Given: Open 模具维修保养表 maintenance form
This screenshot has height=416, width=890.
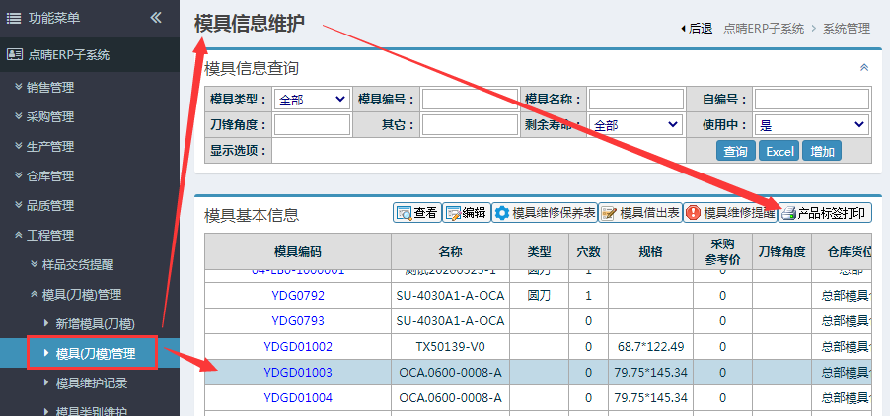Looking at the screenshot, I should (x=545, y=213).
